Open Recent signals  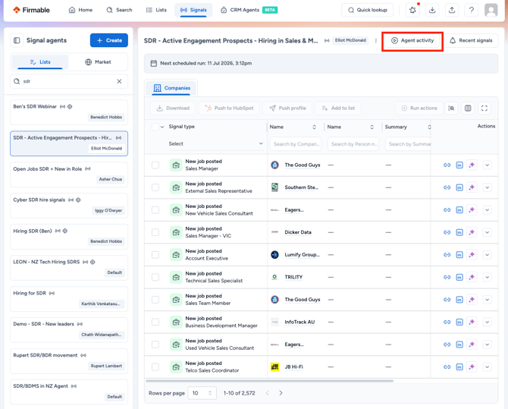[471, 40]
